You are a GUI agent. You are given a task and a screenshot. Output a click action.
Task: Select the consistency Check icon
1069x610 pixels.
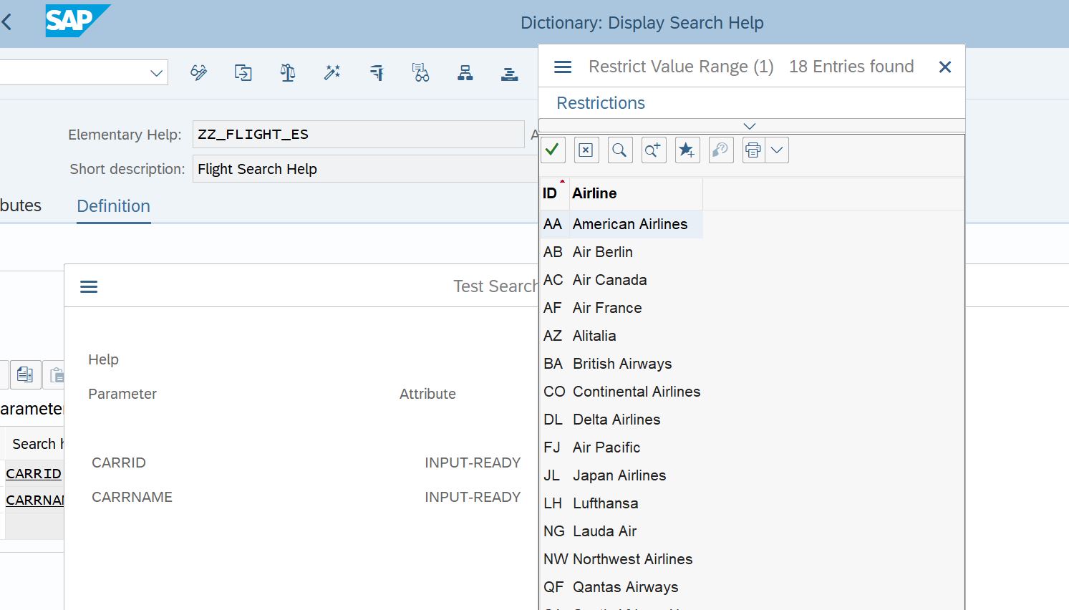point(287,72)
